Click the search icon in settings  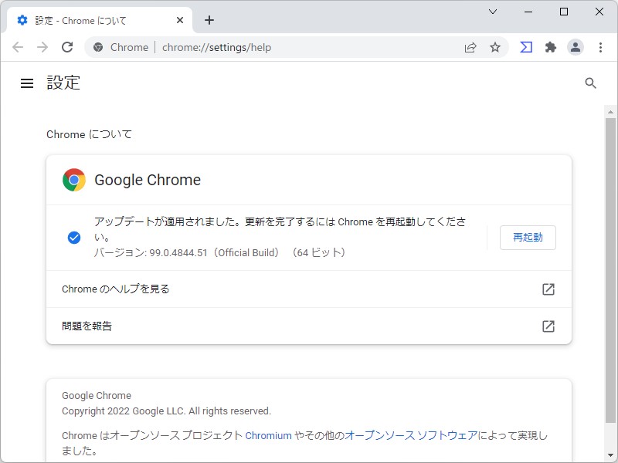tap(591, 83)
